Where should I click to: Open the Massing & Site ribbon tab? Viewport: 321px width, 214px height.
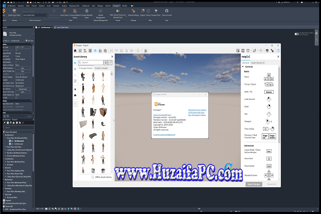point(74,6)
